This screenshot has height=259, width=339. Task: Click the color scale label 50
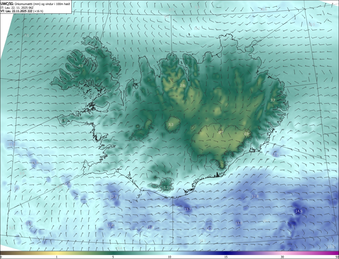click(x=337, y=257)
